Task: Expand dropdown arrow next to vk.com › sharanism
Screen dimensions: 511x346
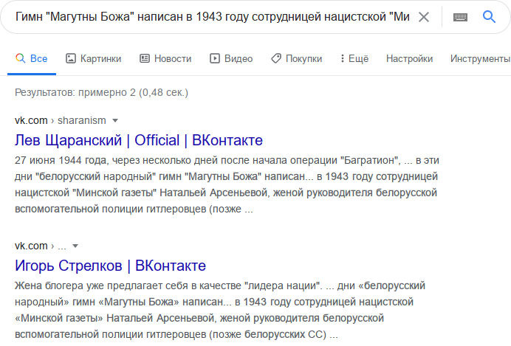Action: tap(115, 120)
